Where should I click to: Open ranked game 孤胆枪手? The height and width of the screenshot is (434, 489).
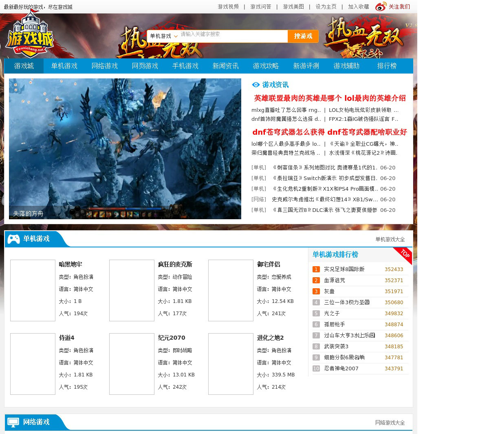(x=335, y=324)
